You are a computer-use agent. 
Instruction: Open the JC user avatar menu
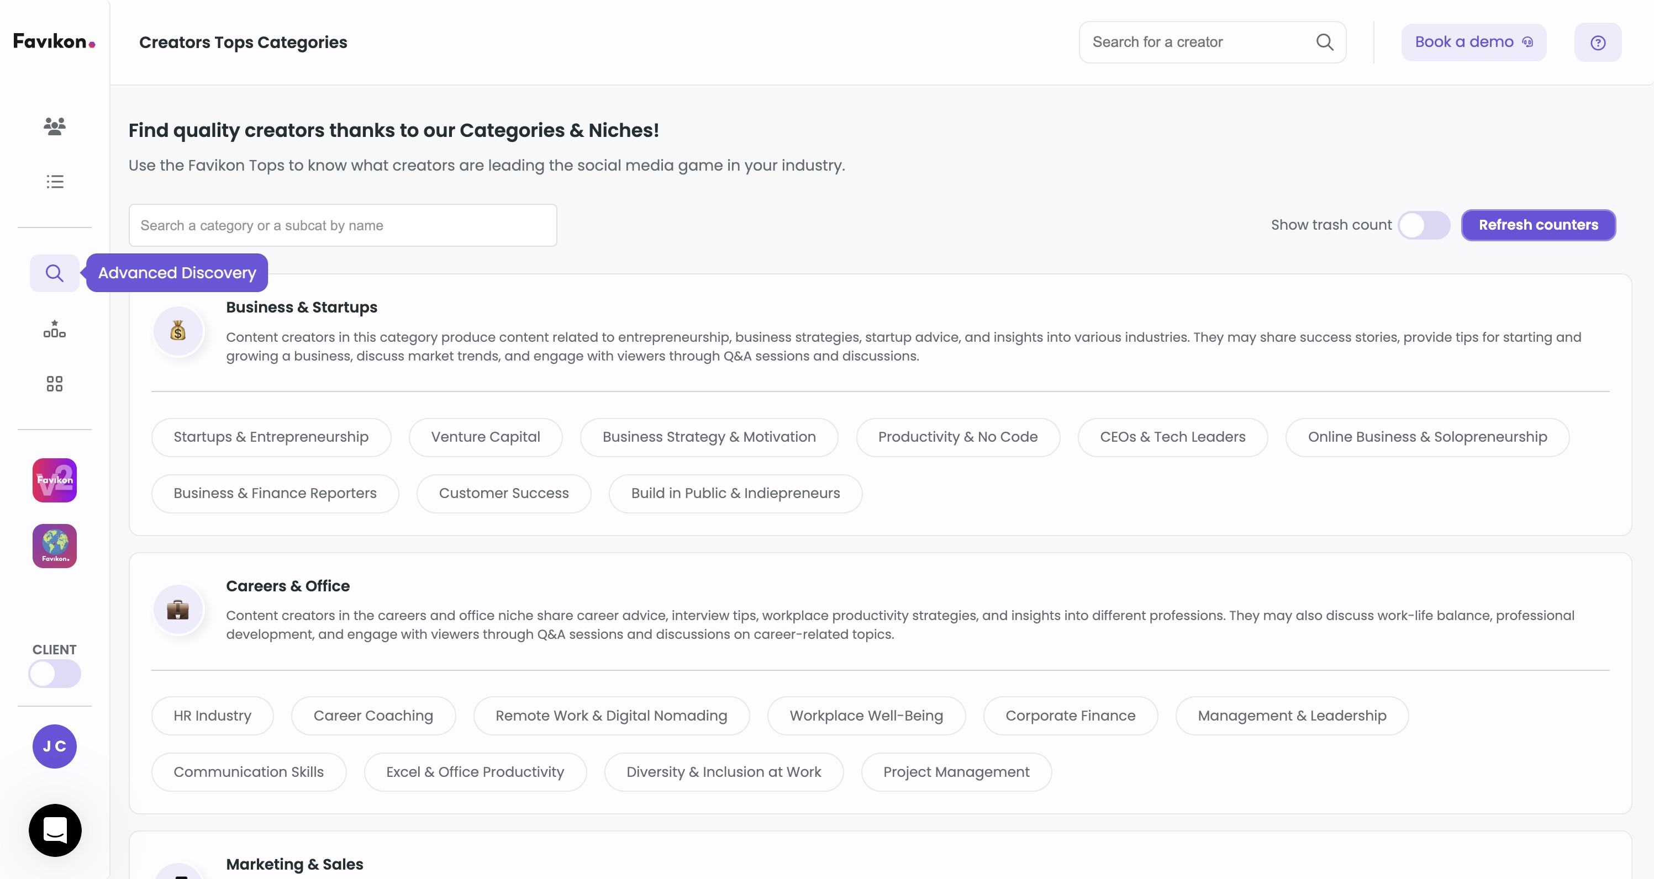tap(55, 746)
